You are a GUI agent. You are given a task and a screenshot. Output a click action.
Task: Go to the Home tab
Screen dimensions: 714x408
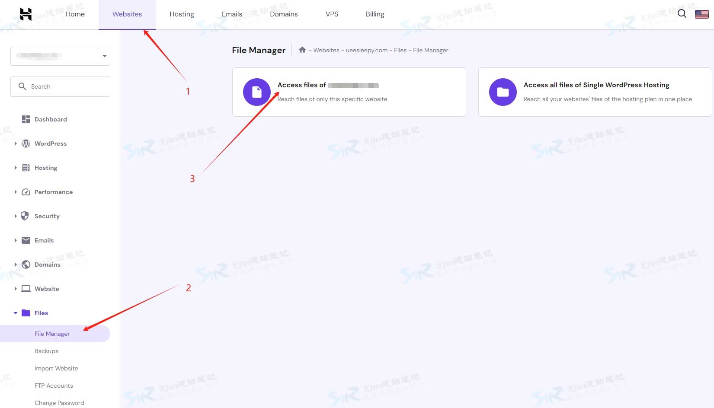75,14
